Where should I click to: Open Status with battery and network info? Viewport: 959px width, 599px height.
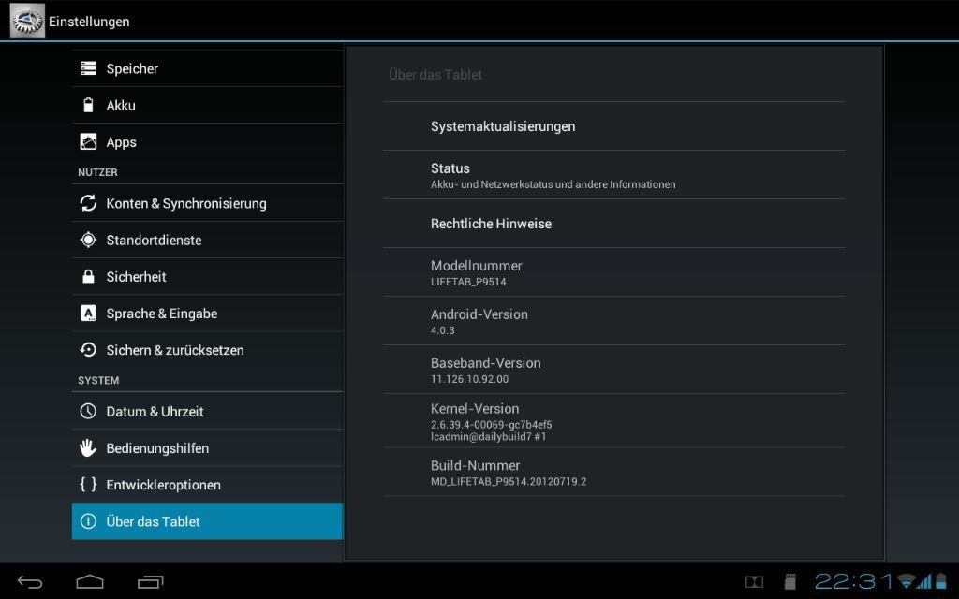[614, 175]
